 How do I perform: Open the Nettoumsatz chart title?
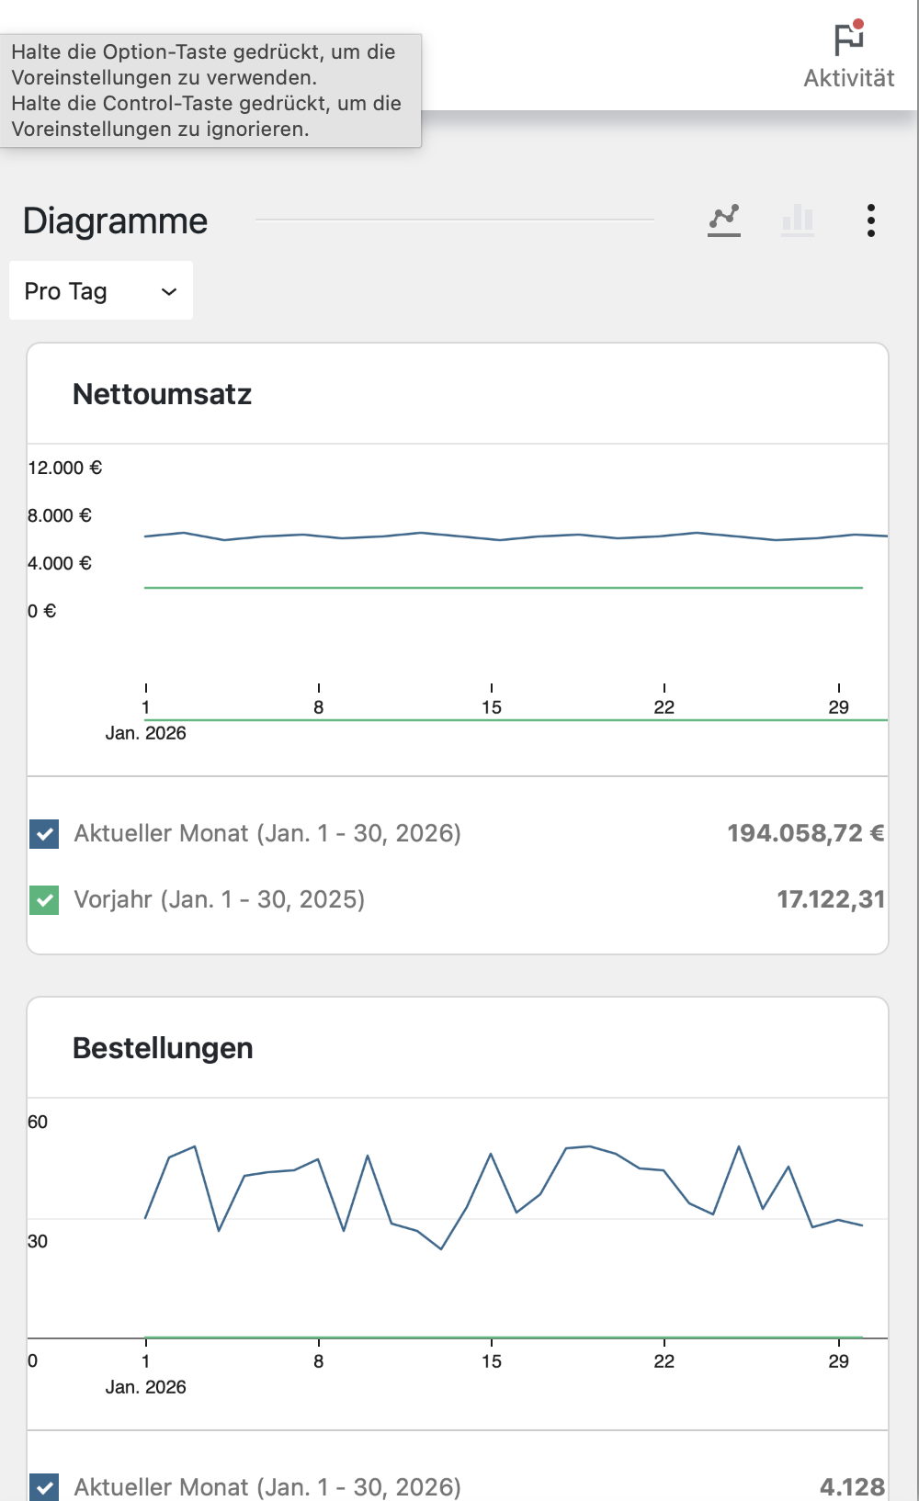click(162, 394)
